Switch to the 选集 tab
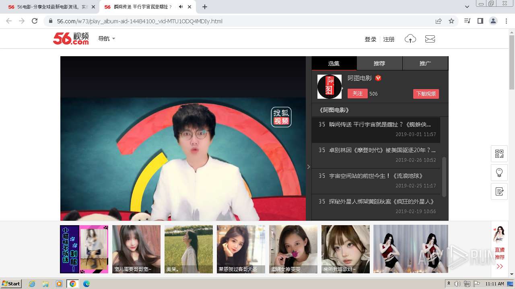The width and height of the screenshot is (515, 289). click(334, 63)
